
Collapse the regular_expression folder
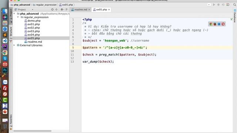tap(18, 17)
